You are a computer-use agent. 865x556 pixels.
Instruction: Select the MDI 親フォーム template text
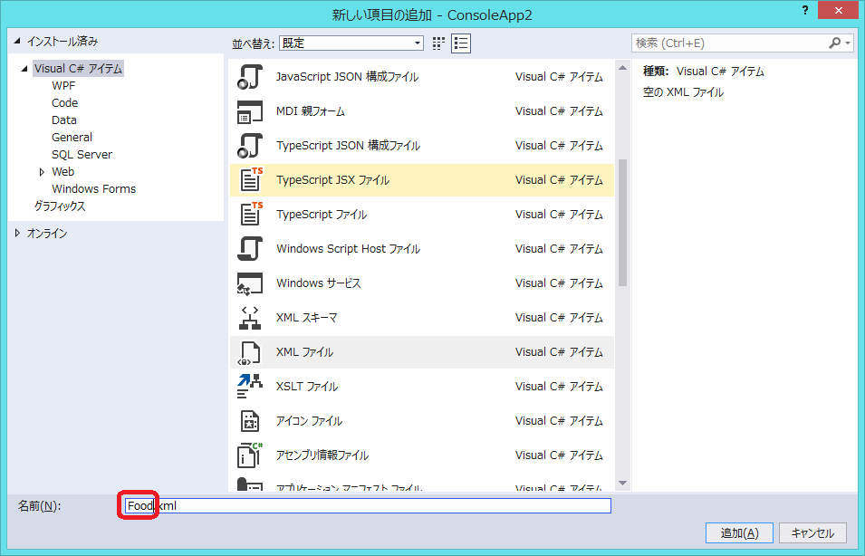[311, 111]
